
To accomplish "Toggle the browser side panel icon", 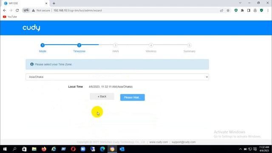I will (x=249, y=10).
